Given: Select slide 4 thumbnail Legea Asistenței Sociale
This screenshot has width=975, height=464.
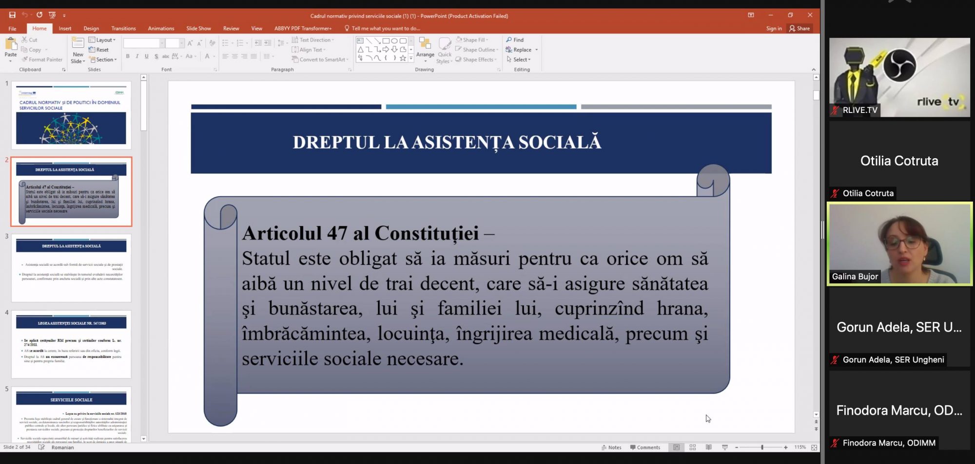Looking at the screenshot, I should click(71, 344).
